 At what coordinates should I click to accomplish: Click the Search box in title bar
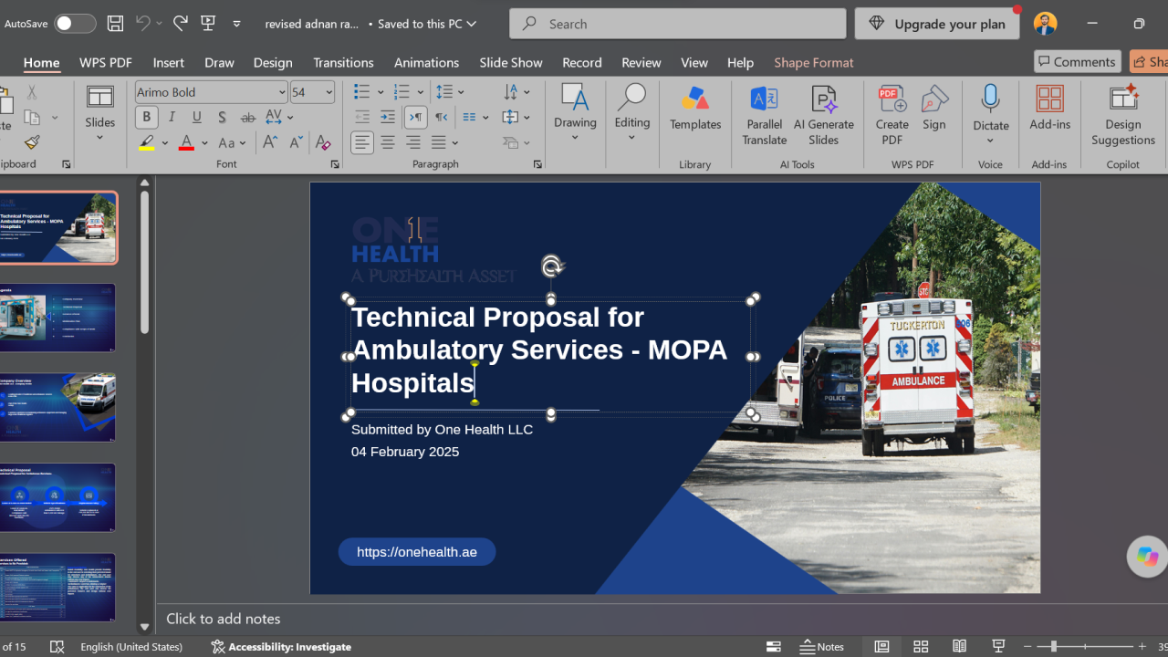click(x=678, y=24)
